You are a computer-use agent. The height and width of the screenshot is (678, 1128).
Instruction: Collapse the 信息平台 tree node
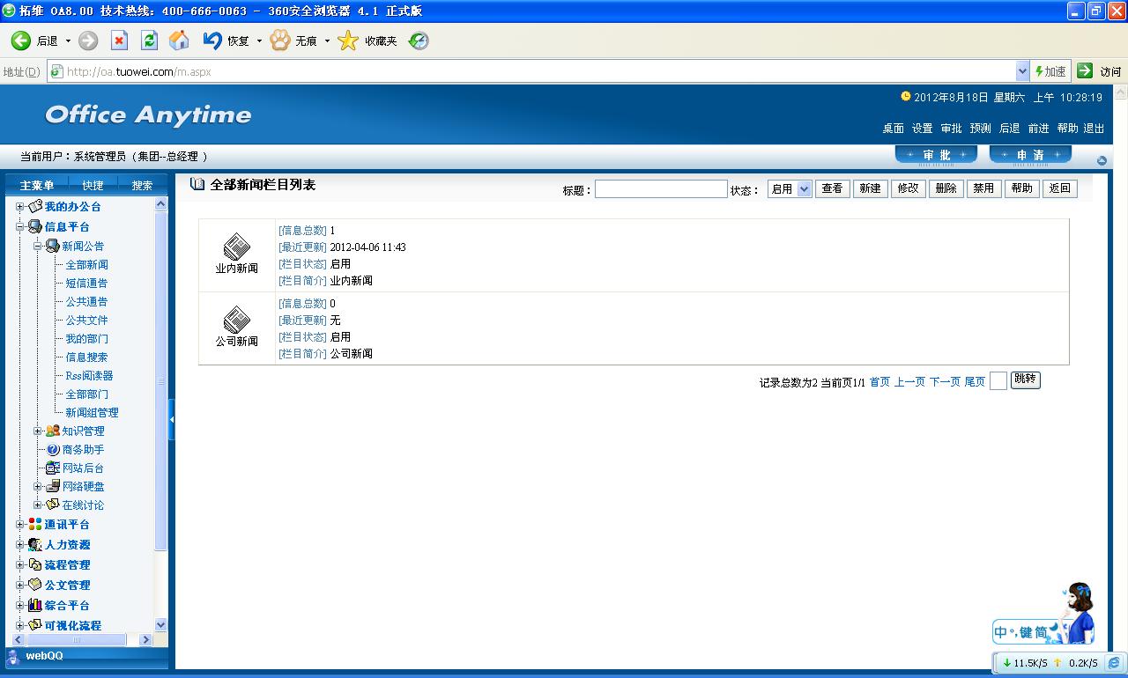click(20, 227)
